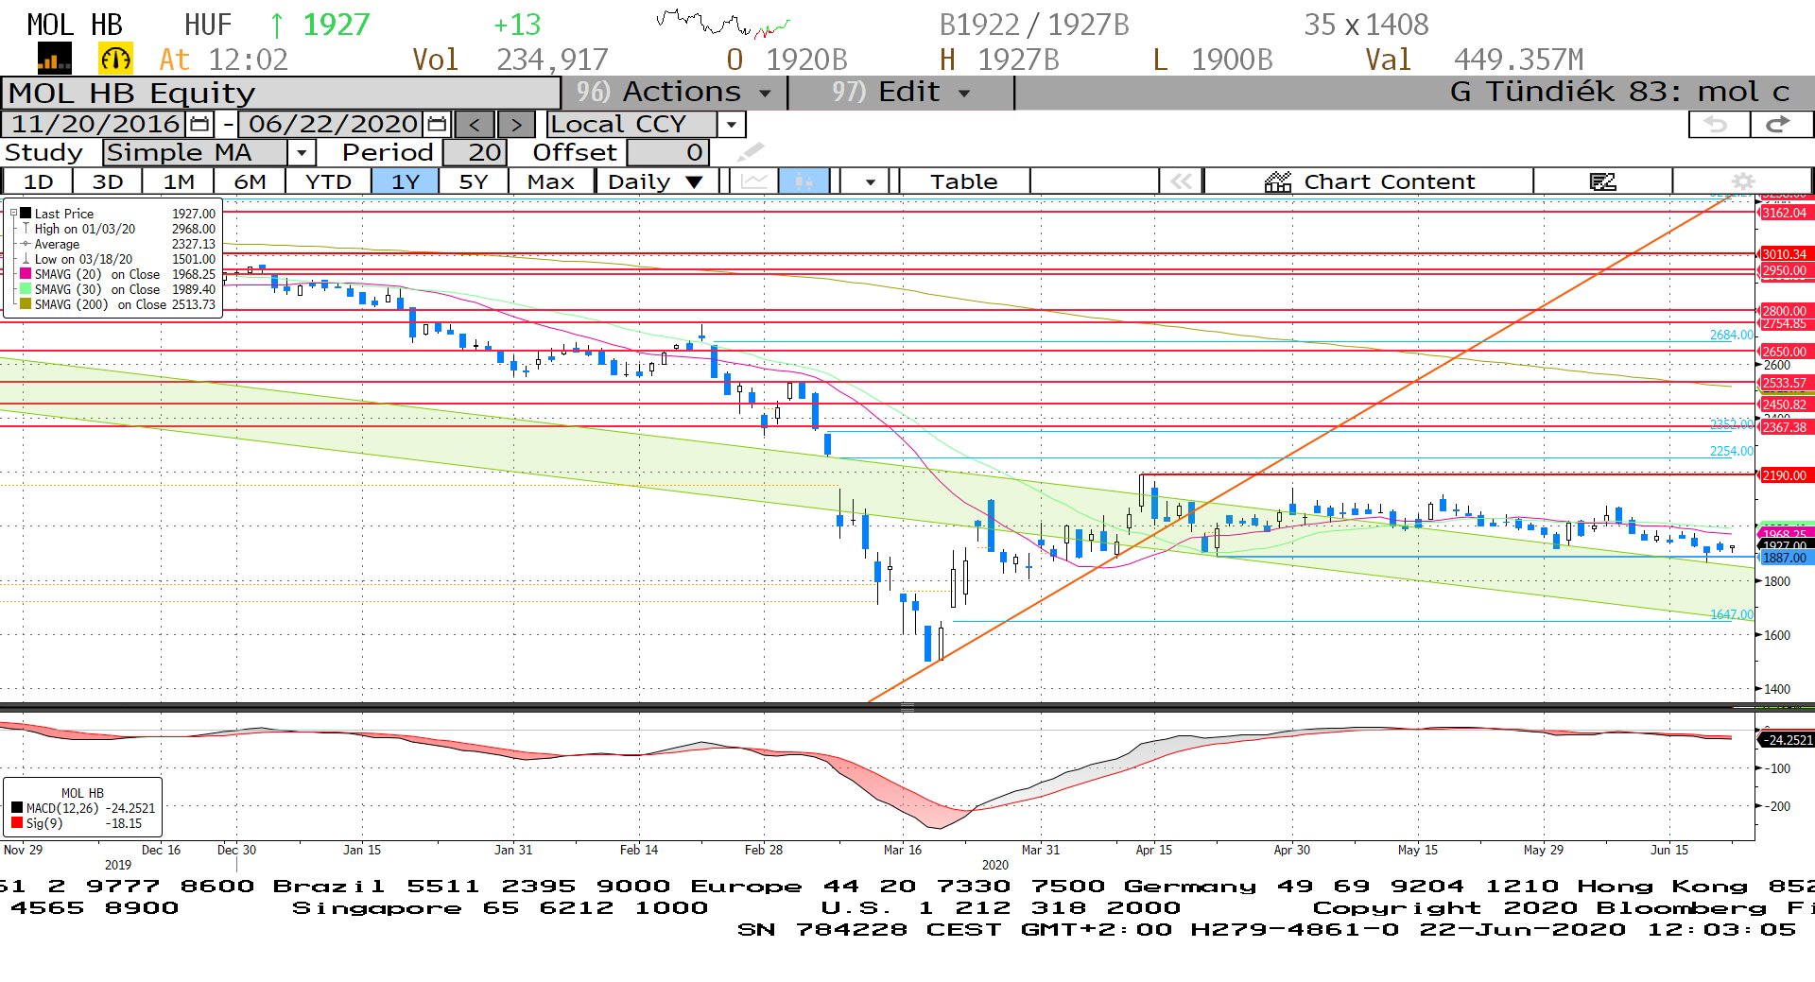Viewport: 1815px width, 982px height.
Task: Collapse panel with double left chevron
Action: (x=1181, y=181)
